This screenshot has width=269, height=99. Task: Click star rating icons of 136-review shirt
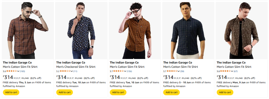[x=118, y=71]
